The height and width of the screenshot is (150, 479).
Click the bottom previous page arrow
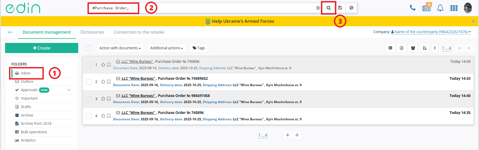point(288,135)
